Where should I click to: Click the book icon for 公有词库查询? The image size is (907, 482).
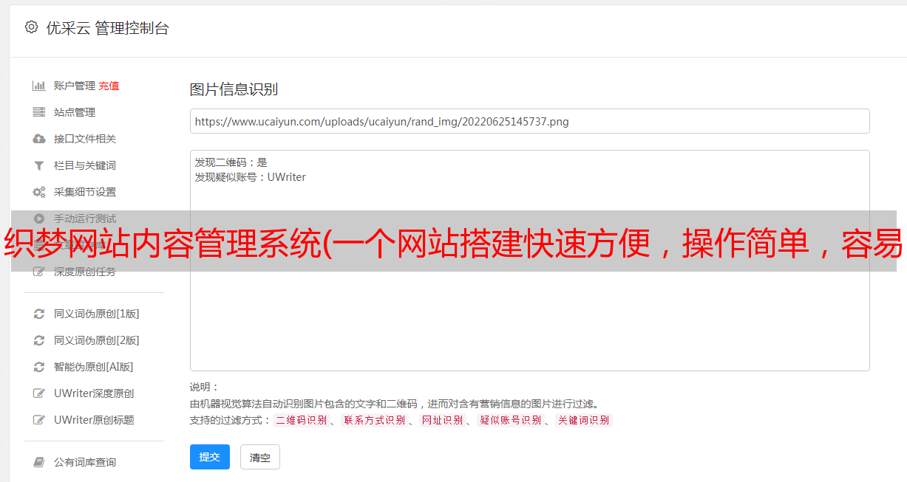coord(39,462)
